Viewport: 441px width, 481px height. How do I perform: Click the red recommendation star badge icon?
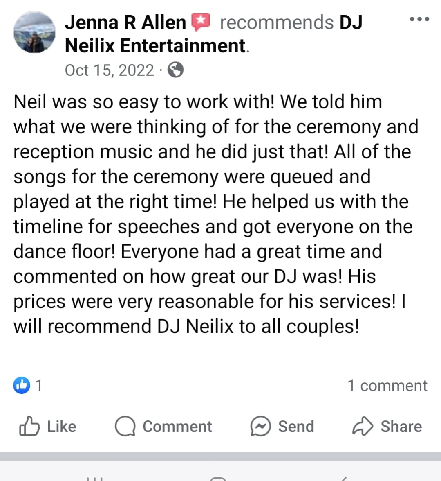(201, 22)
